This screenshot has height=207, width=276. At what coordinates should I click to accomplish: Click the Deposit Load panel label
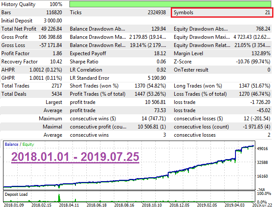[17, 194]
